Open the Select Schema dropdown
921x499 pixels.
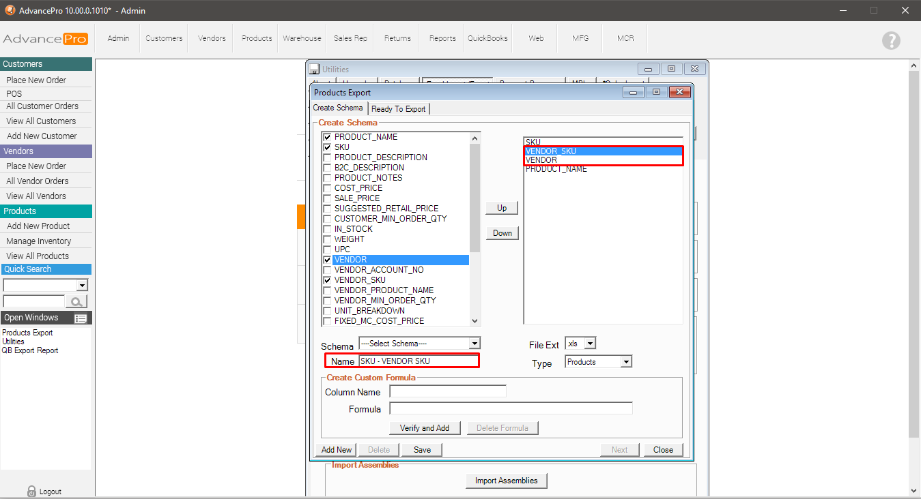[474, 344]
